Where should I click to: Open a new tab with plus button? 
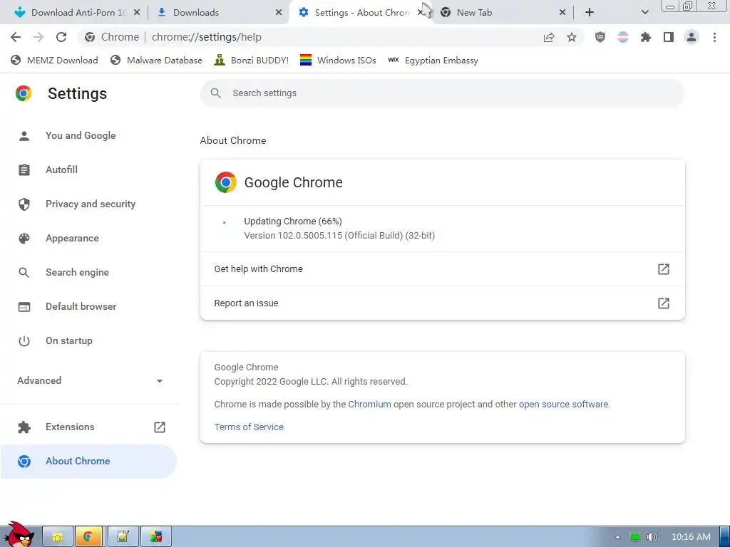[x=590, y=12]
